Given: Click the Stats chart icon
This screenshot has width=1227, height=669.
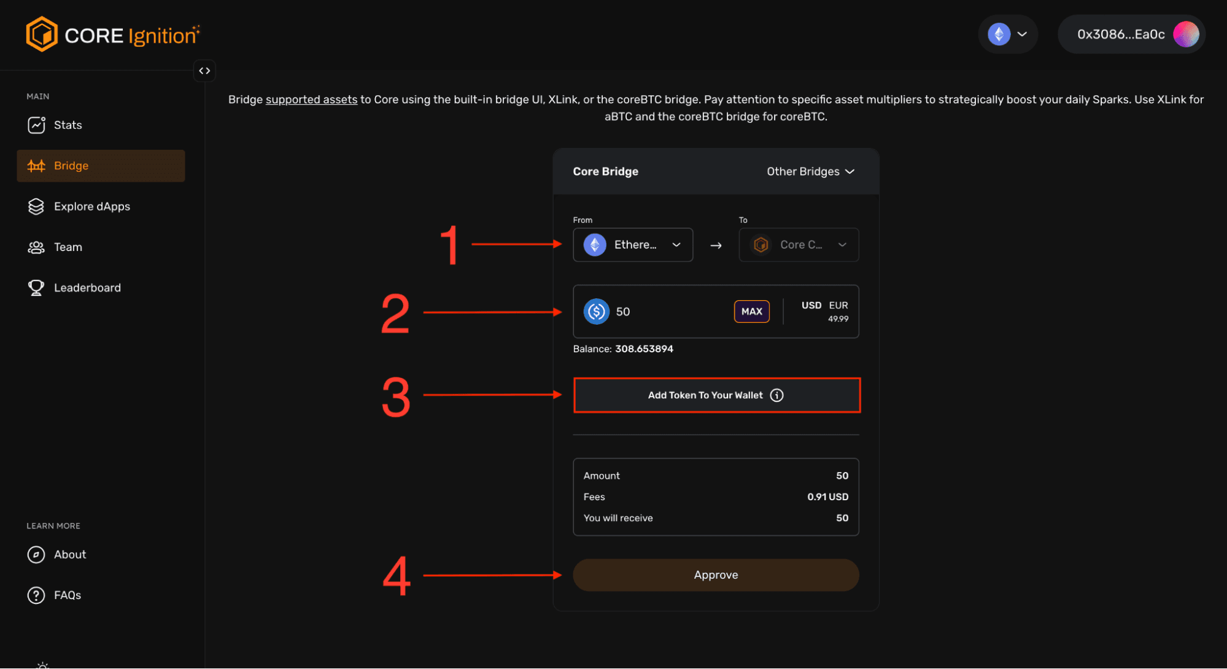Looking at the screenshot, I should 36,125.
